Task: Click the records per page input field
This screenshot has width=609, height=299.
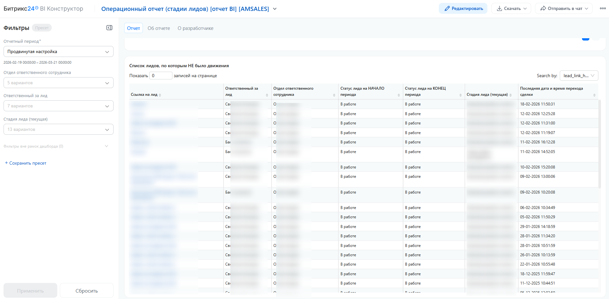Action: [161, 76]
